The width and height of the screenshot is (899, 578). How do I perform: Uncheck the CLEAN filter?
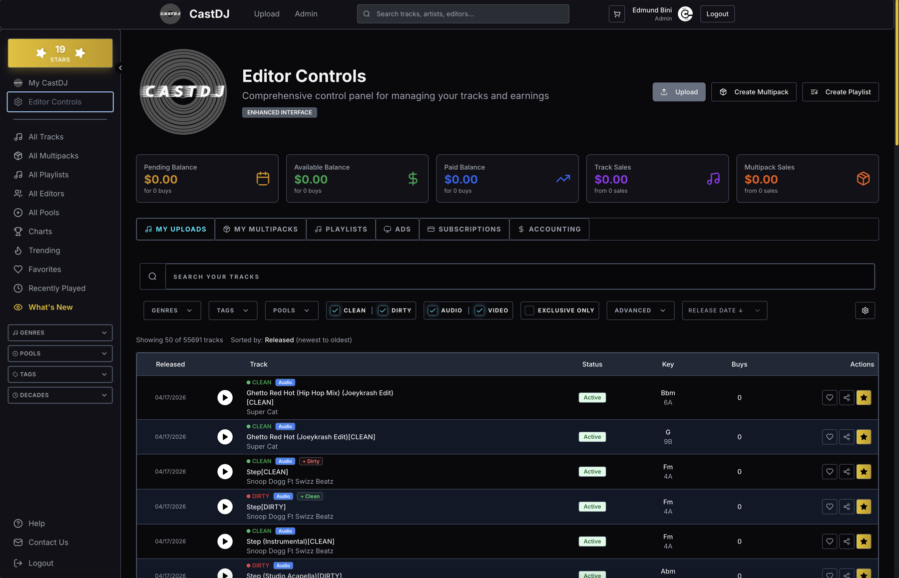point(335,310)
